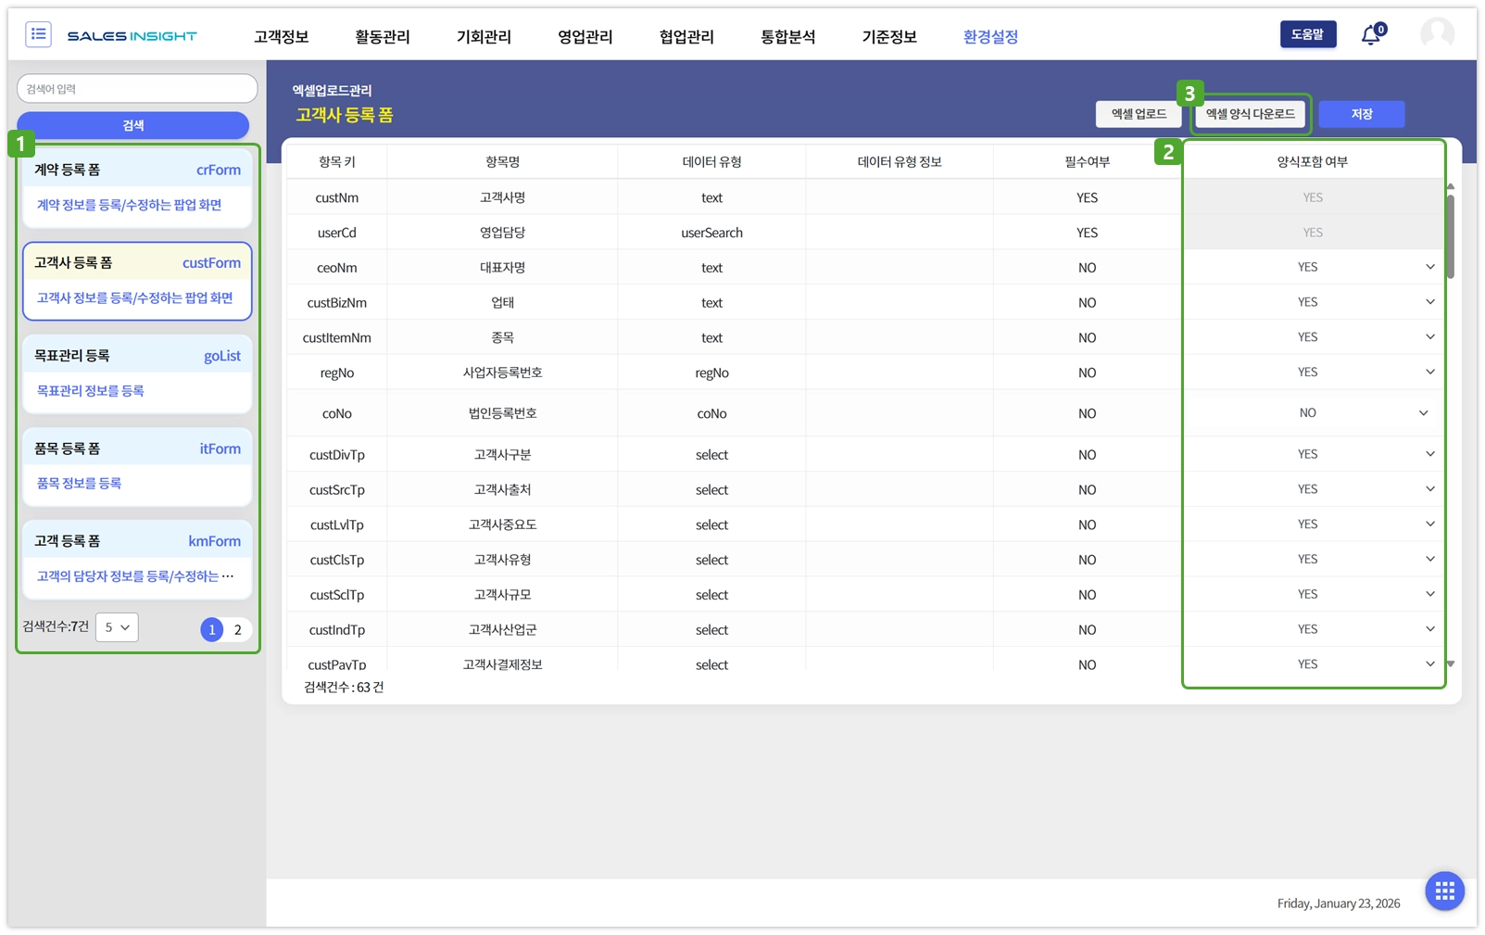Click the 항목 키 column header
Image resolution: width=1485 pixels, height=935 pixels.
pyautogui.click(x=337, y=161)
